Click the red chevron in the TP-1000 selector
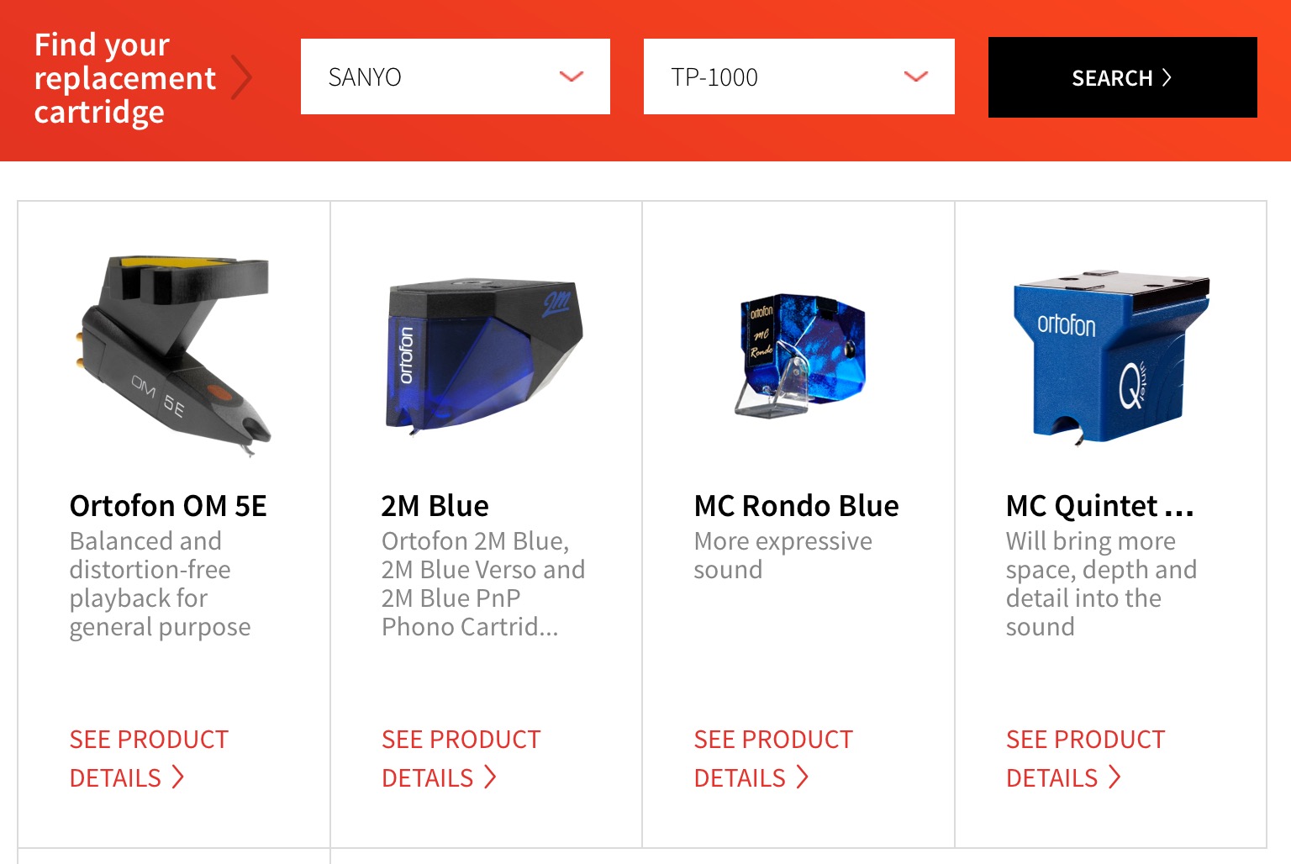The image size is (1291, 864). (x=915, y=76)
